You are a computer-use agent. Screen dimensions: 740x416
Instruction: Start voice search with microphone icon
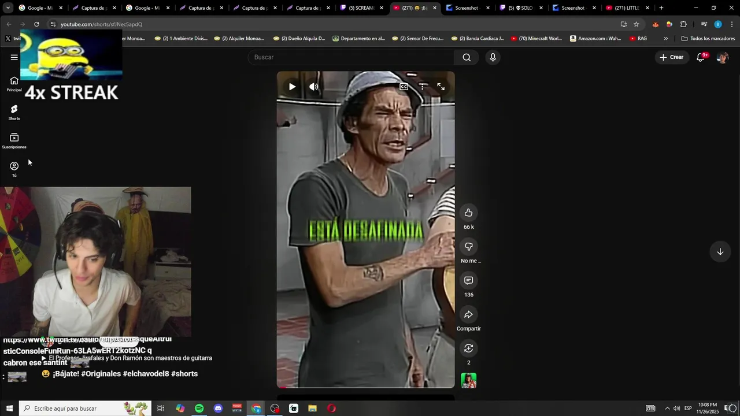pyautogui.click(x=493, y=57)
